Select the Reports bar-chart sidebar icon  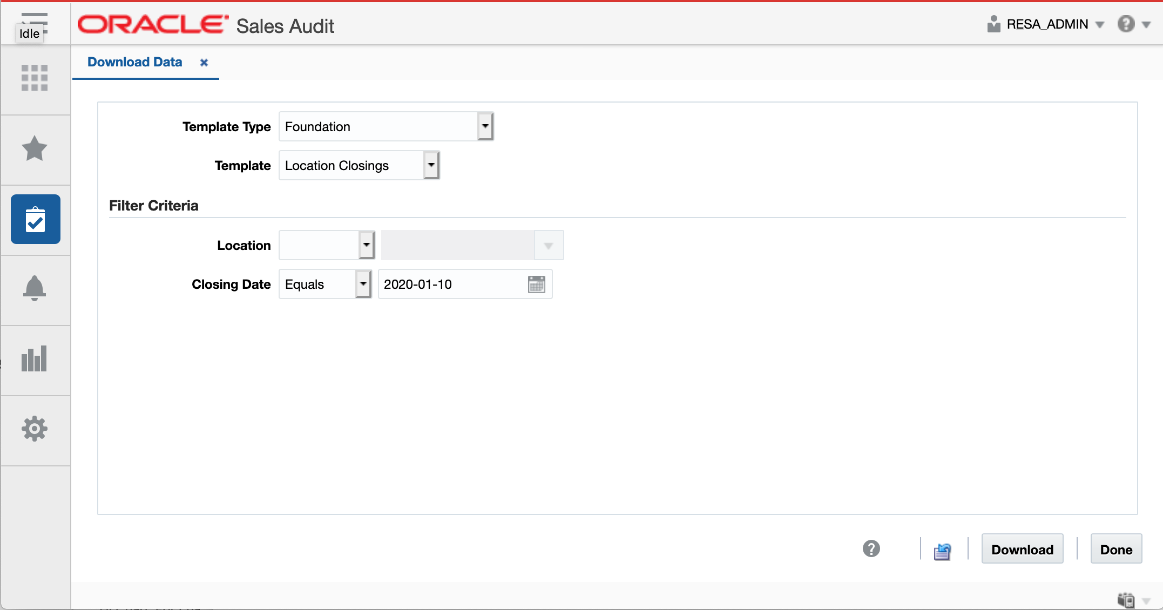tap(35, 358)
